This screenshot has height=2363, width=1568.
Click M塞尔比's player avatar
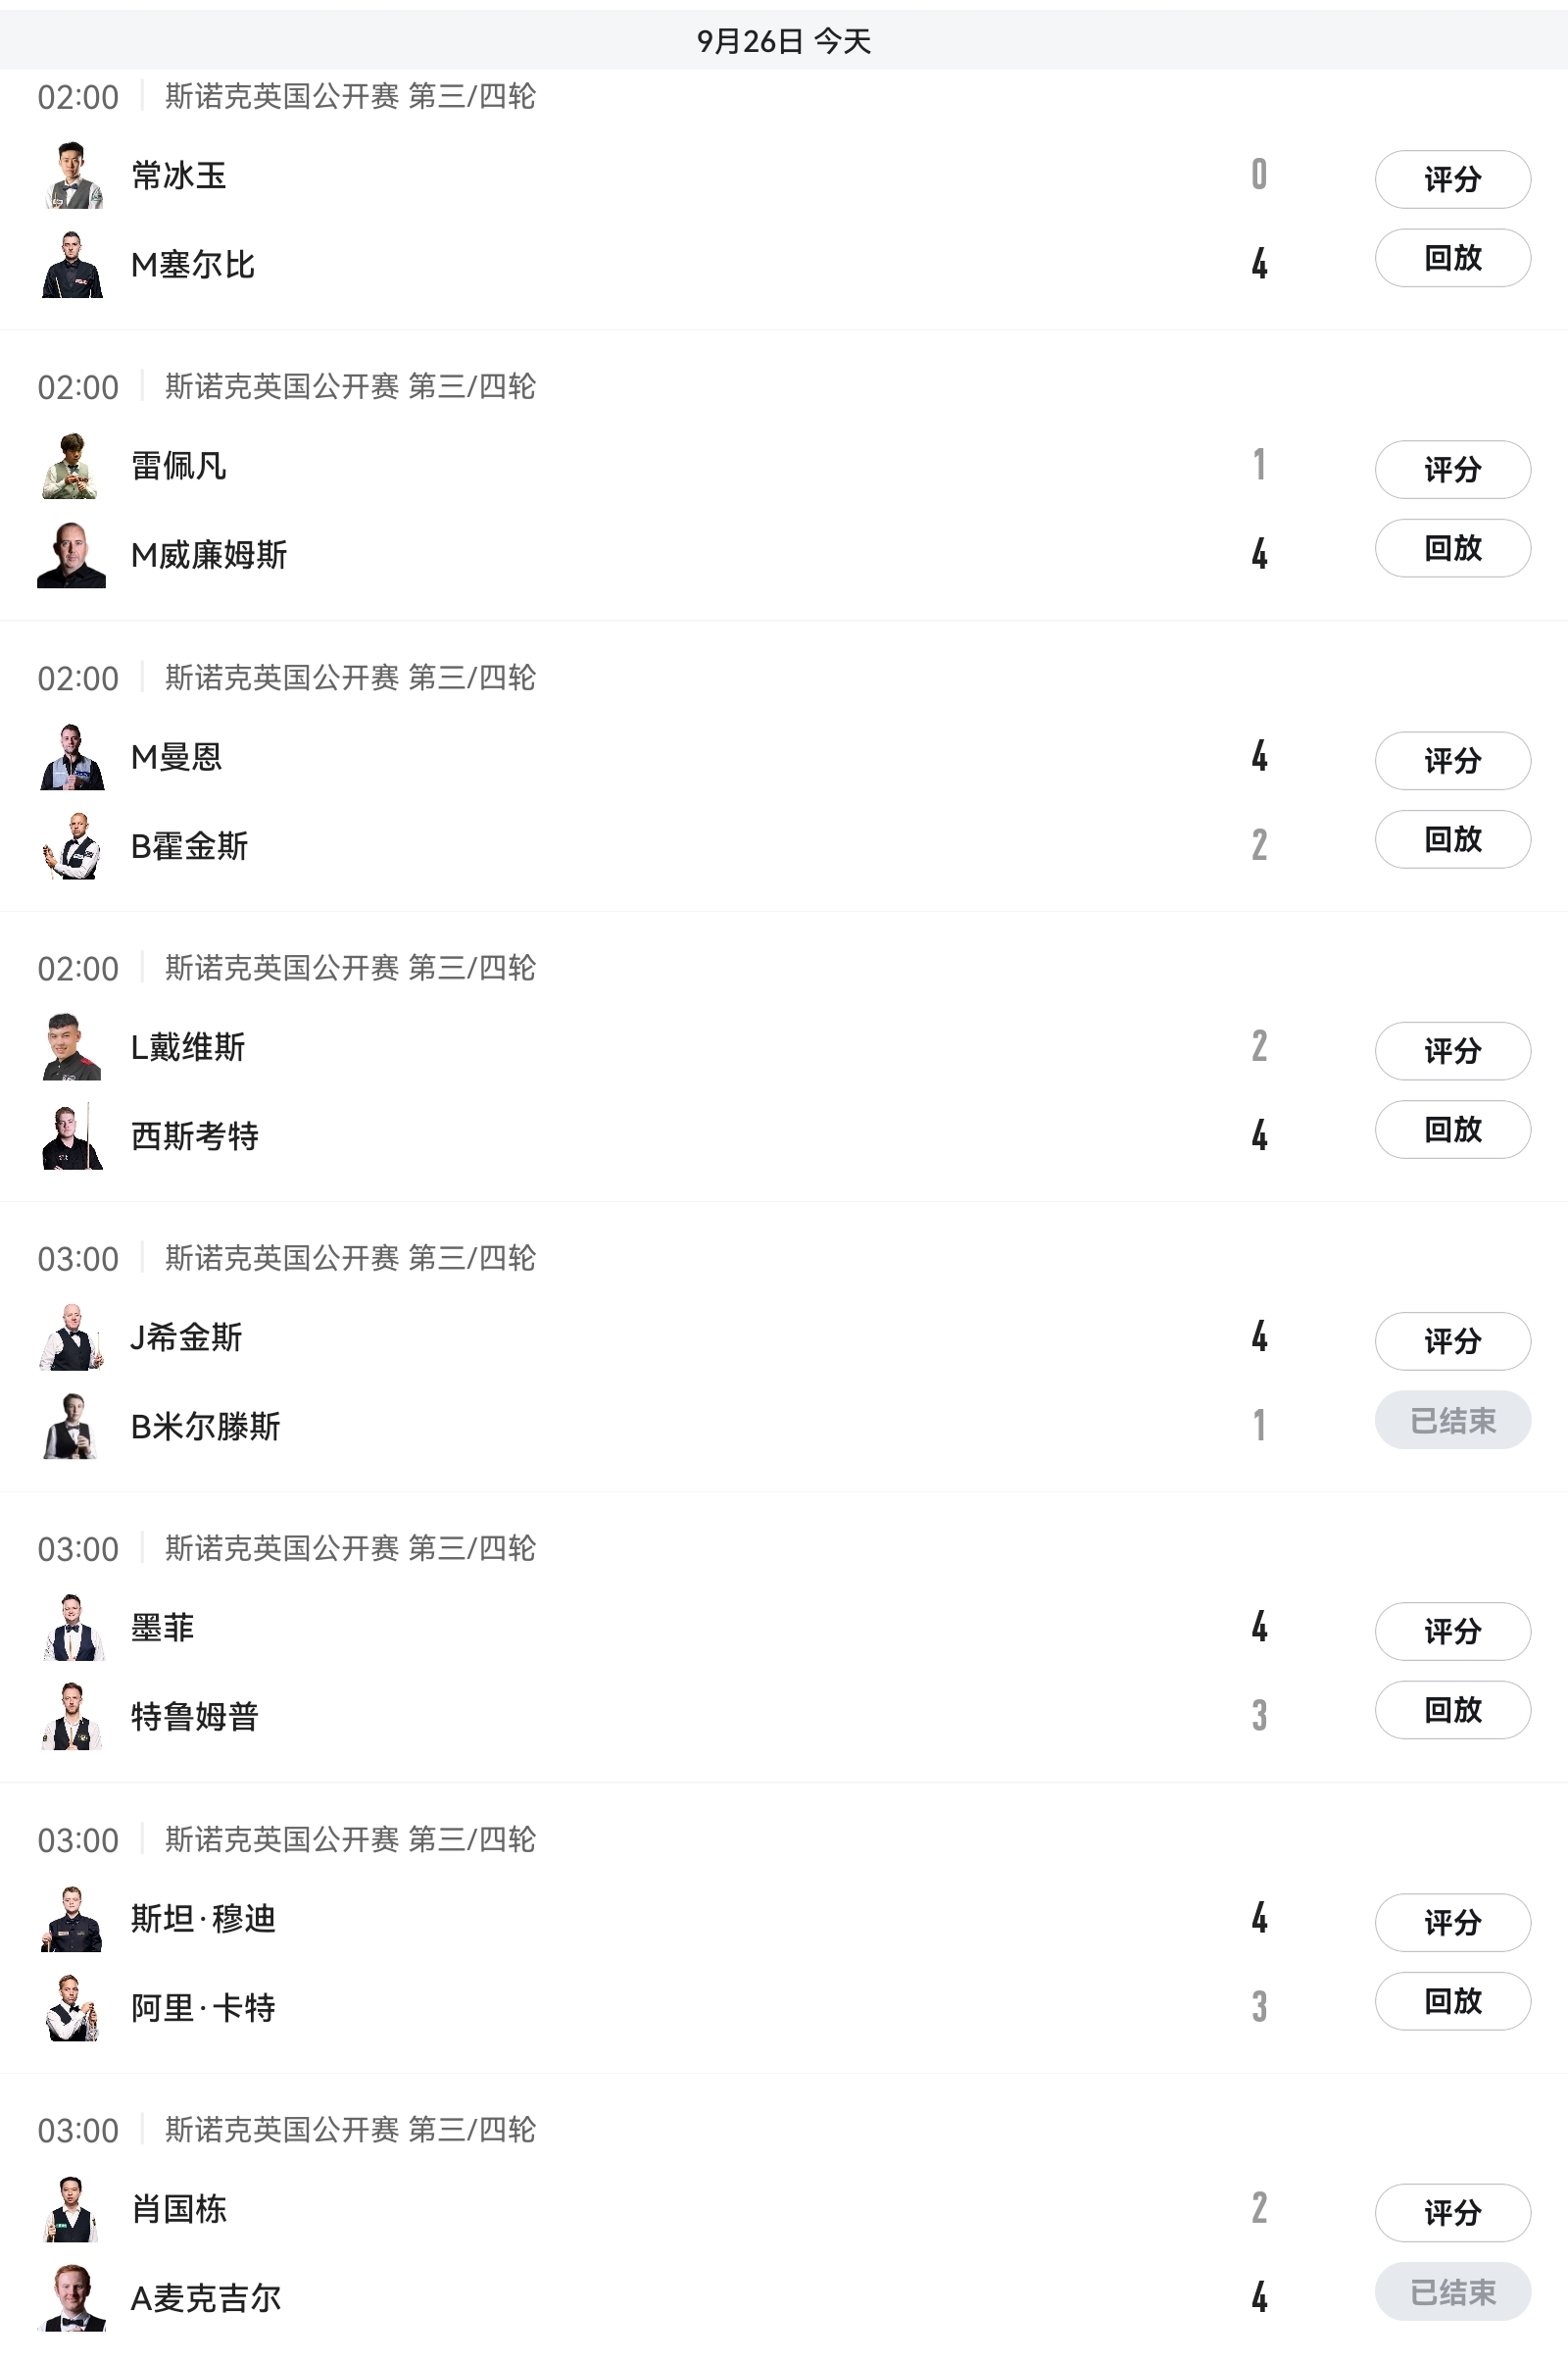tap(72, 265)
